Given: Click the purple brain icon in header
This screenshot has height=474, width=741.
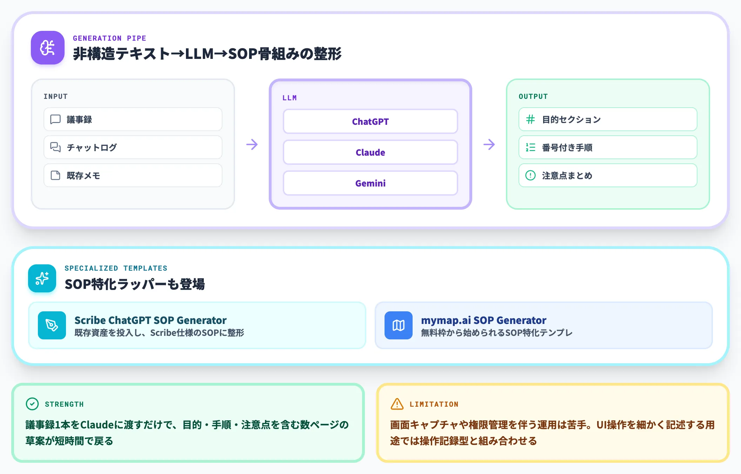Looking at the screenshot, I should (x=48, y=48).
